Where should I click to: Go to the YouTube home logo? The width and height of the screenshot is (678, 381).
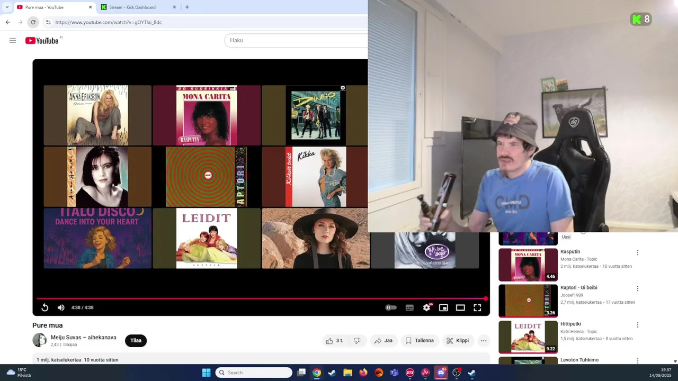42,41
